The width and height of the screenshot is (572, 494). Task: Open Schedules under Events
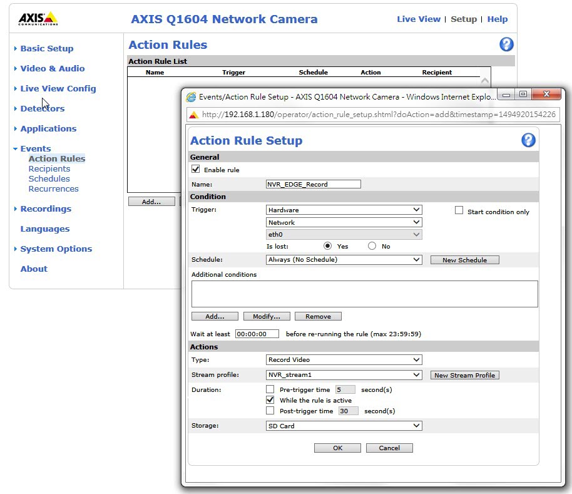coord(49,179)
